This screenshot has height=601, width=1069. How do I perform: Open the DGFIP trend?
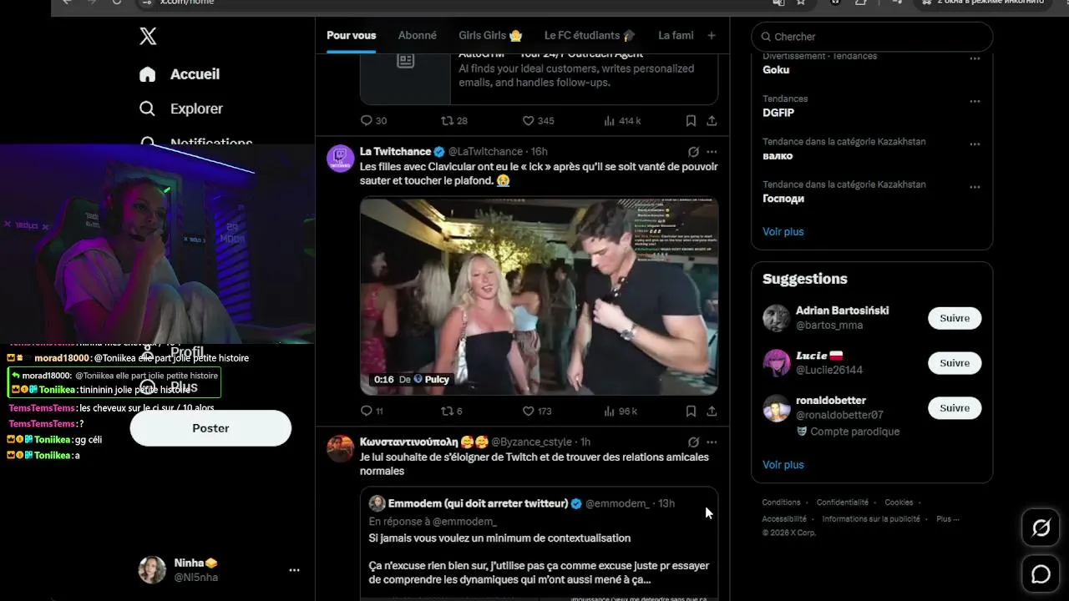click(x=778, y=113)
